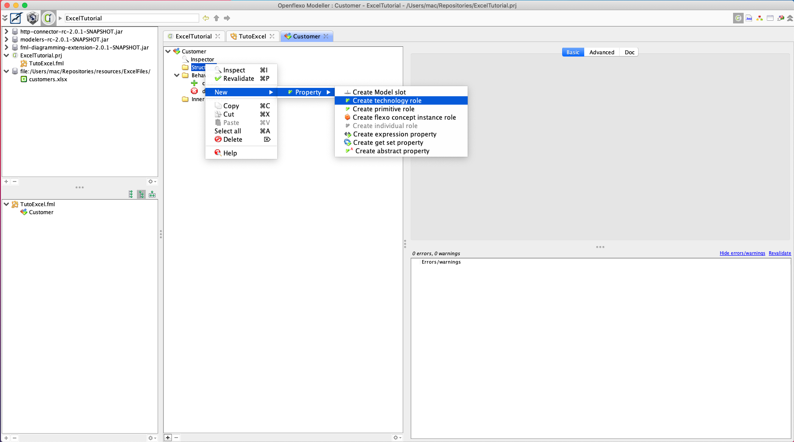
Task: Open the OpenOffice-style perspective icon in toolbar
Action: [x=17, y=18]
